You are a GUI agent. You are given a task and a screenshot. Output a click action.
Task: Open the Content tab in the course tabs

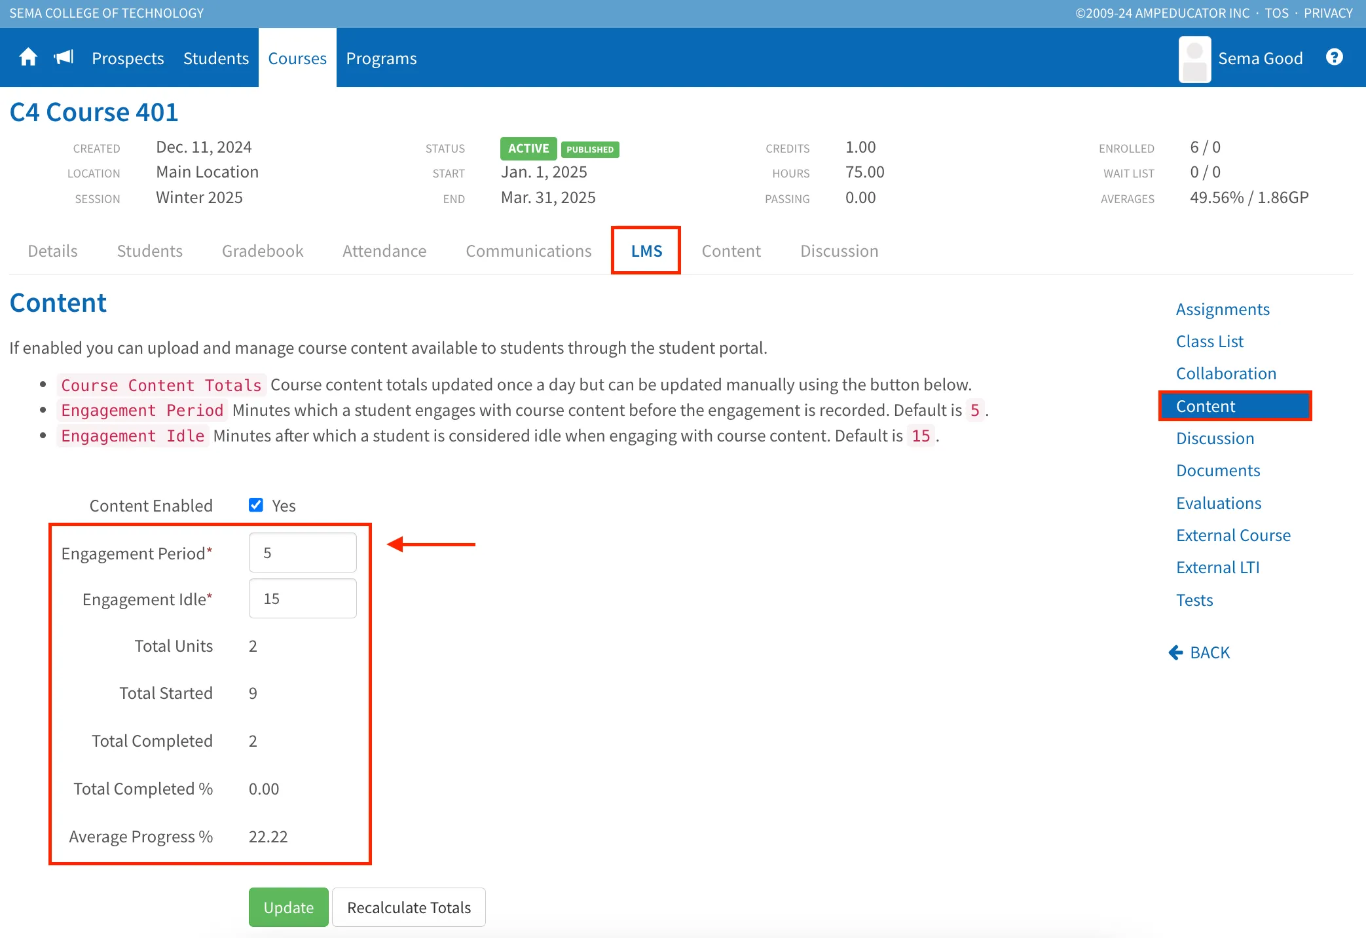point(731,251)
